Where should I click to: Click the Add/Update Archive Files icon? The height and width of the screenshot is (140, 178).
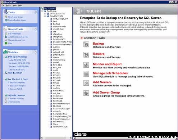coord(6,37)
